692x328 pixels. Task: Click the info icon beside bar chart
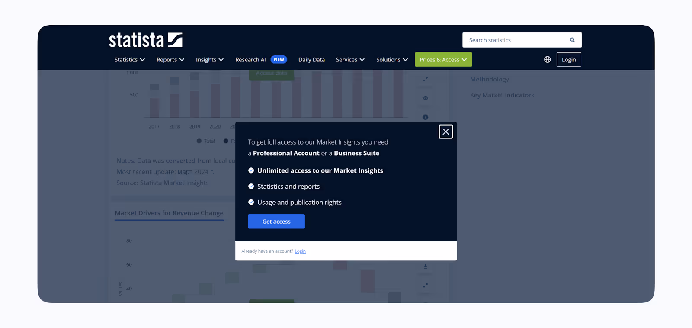[x=426, y=117]
